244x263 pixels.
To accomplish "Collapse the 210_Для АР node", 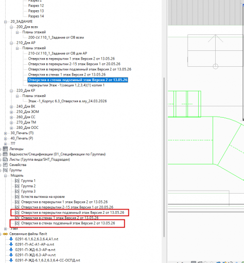I will (11, 43).
